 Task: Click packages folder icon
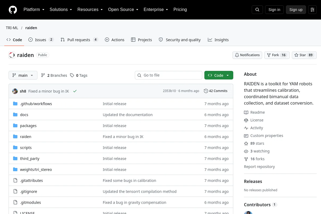(x=15, y=125)
